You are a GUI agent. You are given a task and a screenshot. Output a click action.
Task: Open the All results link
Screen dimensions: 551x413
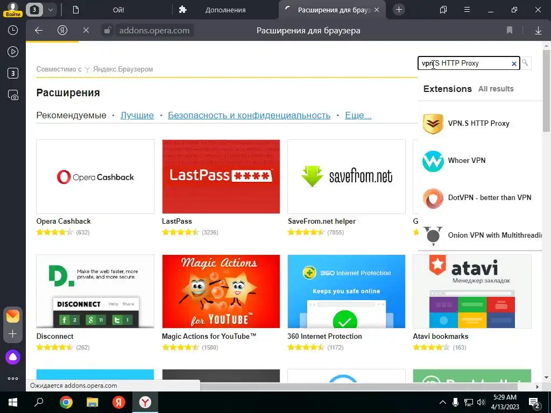[x=496, y=89]
